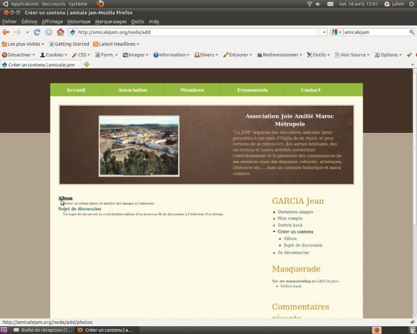The width and height of the screenshot is (417, 334).
Task: Launch Firefox from the top panel icon
Action: pyautogui.click(x=100, y=4)
